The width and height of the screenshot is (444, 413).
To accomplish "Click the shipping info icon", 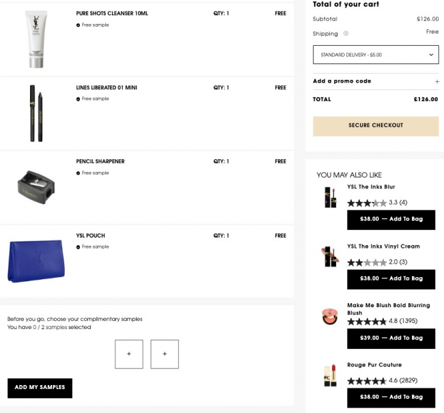I will tap(346, 33).
